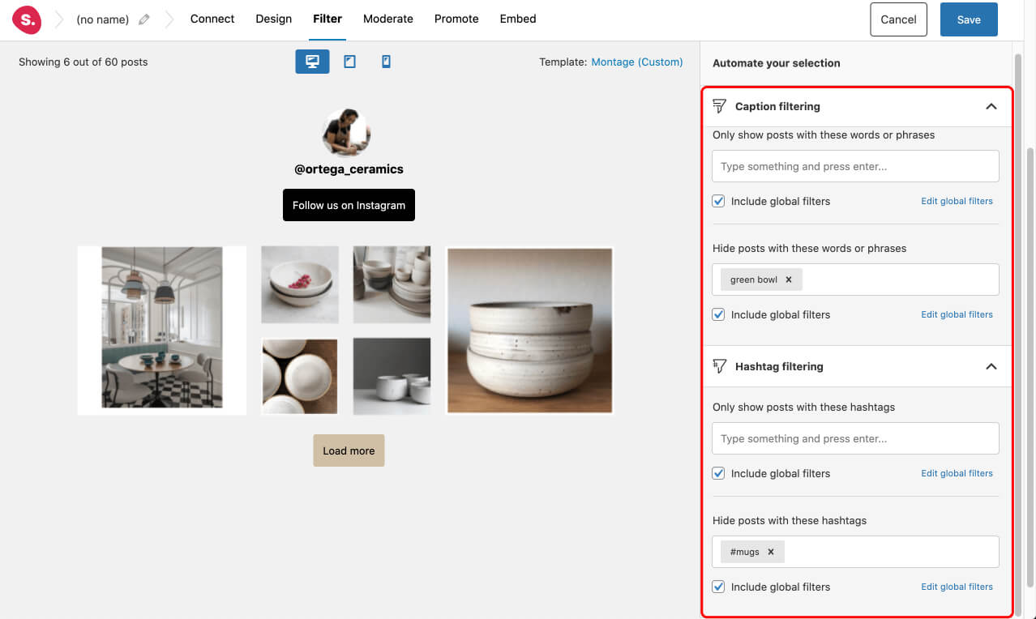
Task: Click 'Follow us on Instagram' button
Action: [349, 205]
